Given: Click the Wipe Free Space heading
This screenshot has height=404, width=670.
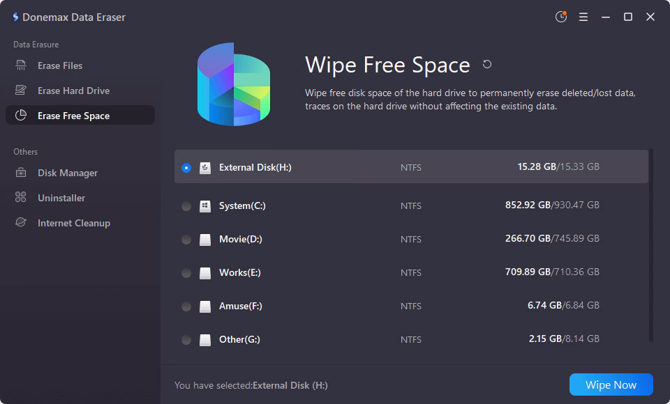Looking at the screenshot, I should (387, 65).
